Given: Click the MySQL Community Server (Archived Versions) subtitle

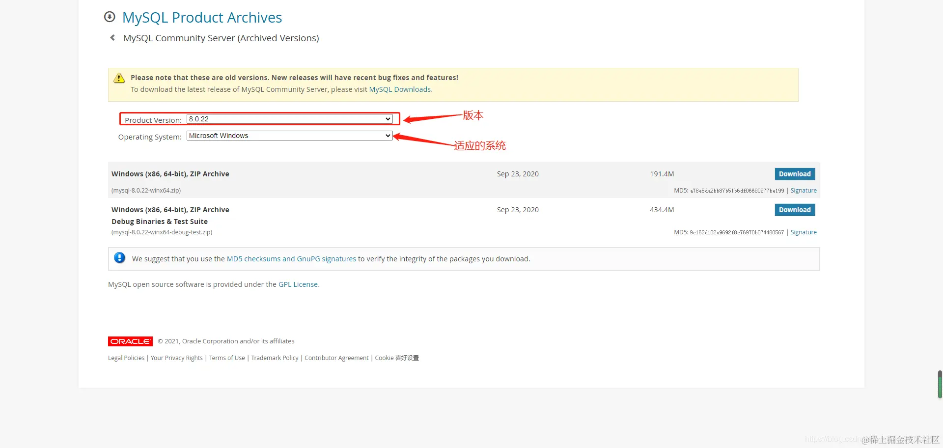Looking at the screenshot, I should pyautogui.click(x=221, y=38).
